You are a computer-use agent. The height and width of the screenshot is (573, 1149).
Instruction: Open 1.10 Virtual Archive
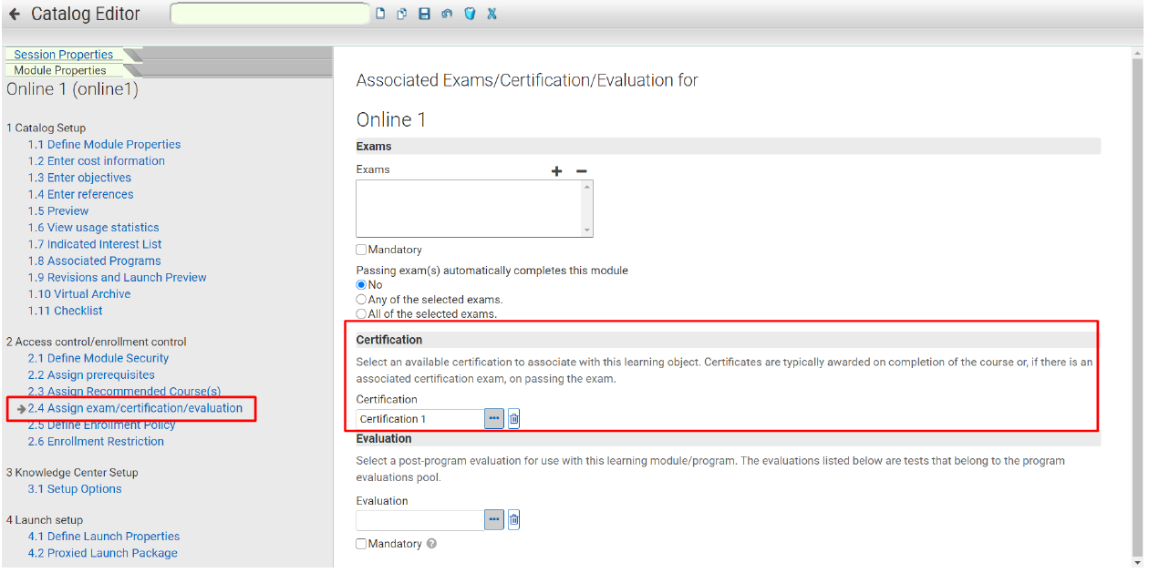pos(79,294)
